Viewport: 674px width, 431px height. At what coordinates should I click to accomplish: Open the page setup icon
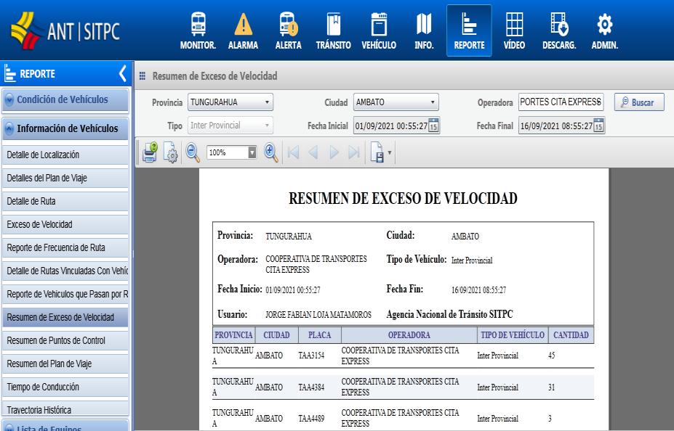tap(171, 152)
